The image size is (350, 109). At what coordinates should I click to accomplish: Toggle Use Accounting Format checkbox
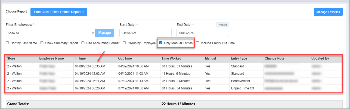83,43
